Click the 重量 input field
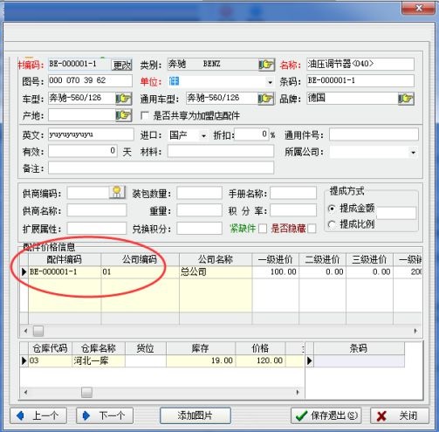 199,210
